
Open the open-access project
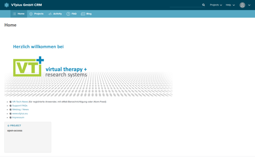coord(14,131)
